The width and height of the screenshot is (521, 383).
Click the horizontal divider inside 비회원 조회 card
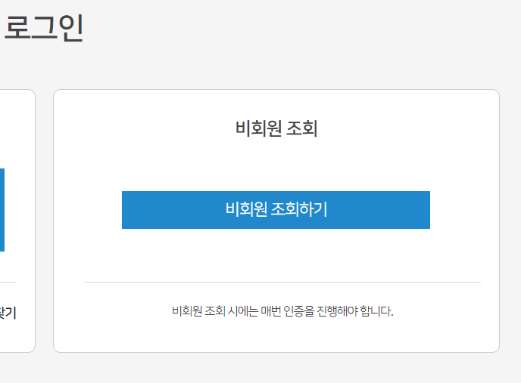pyautogui.click(x=282, y=282)
